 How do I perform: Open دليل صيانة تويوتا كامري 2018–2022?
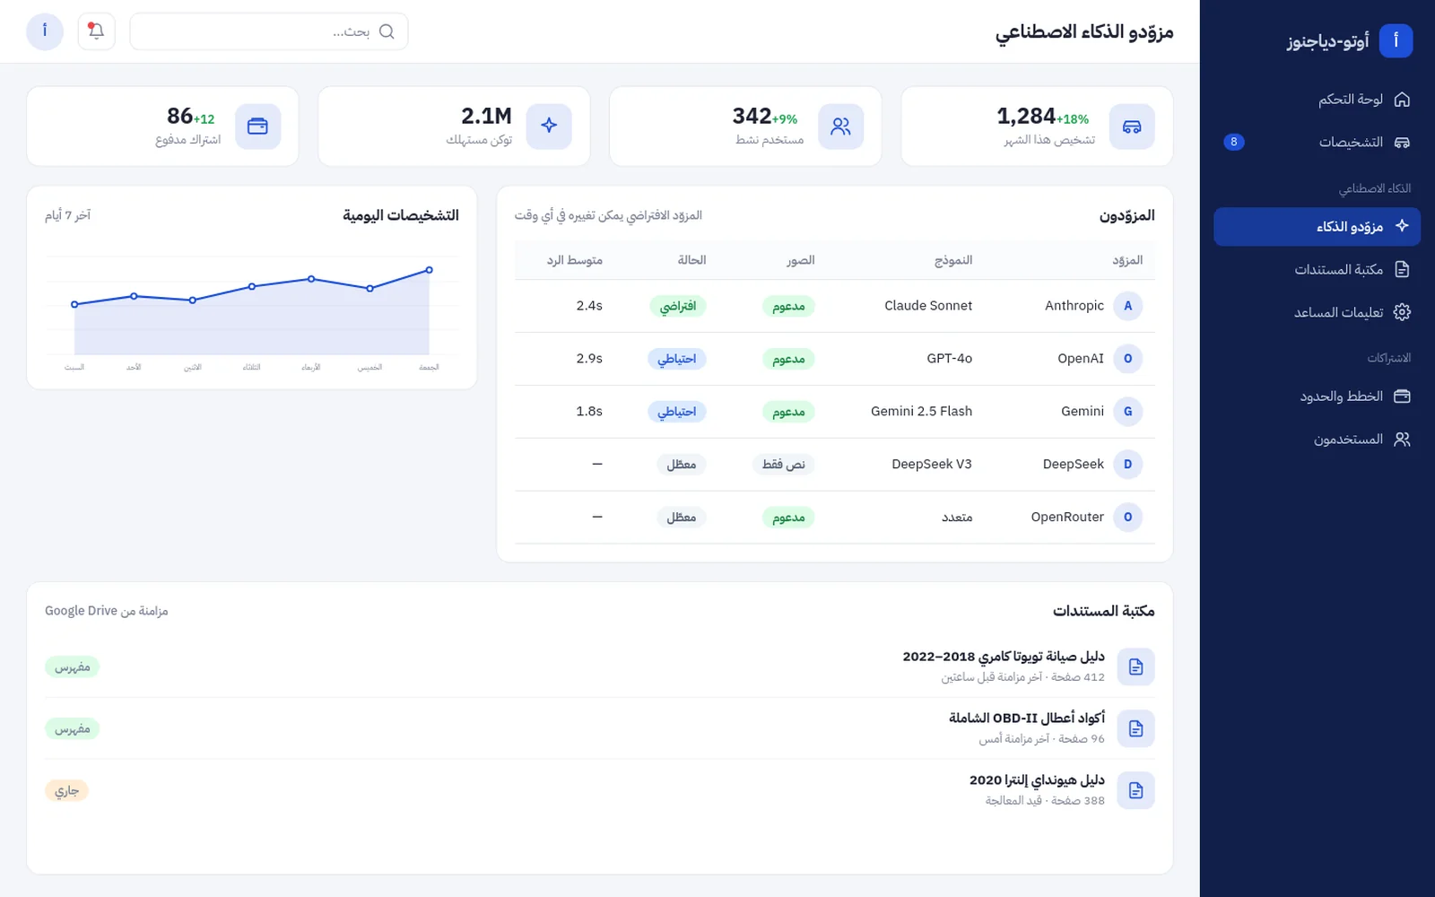[x=1004, y=657]
